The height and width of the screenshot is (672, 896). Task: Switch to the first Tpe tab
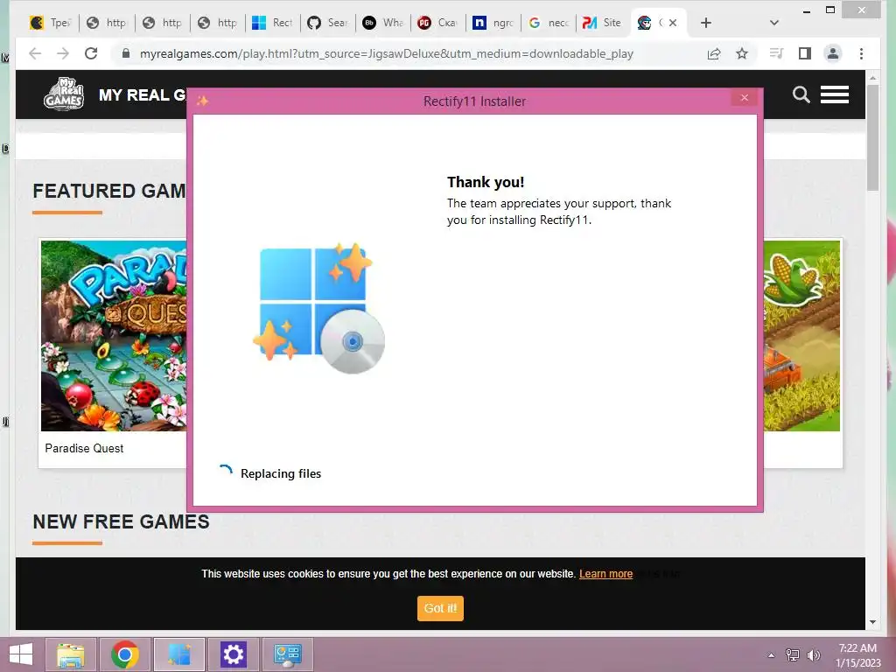click(50, 23)
